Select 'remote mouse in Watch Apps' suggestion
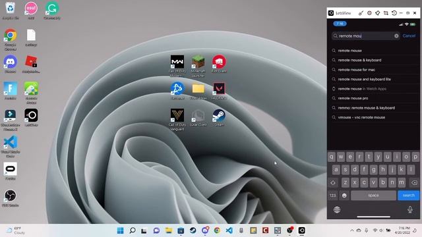 tap(374, 89)
